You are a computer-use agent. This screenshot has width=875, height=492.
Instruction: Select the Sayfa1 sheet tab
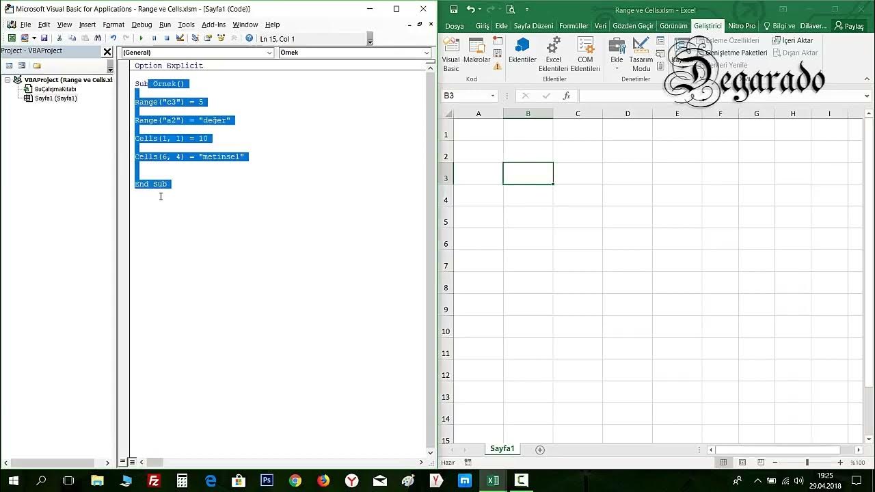pos(502,449)
